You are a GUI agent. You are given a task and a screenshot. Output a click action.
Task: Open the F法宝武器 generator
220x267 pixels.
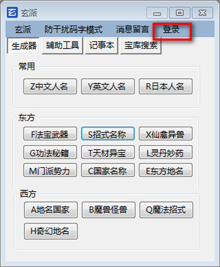coord(50,133)
